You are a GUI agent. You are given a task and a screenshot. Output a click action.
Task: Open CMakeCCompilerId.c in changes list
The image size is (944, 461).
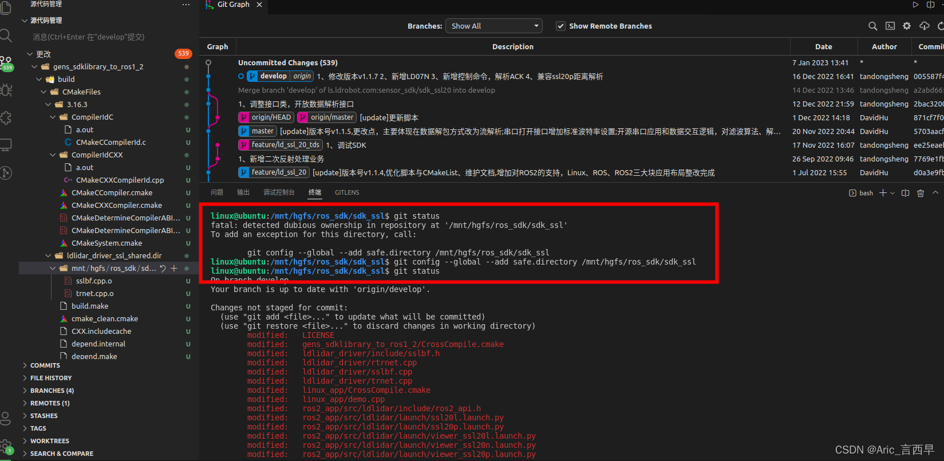(110, 142)
